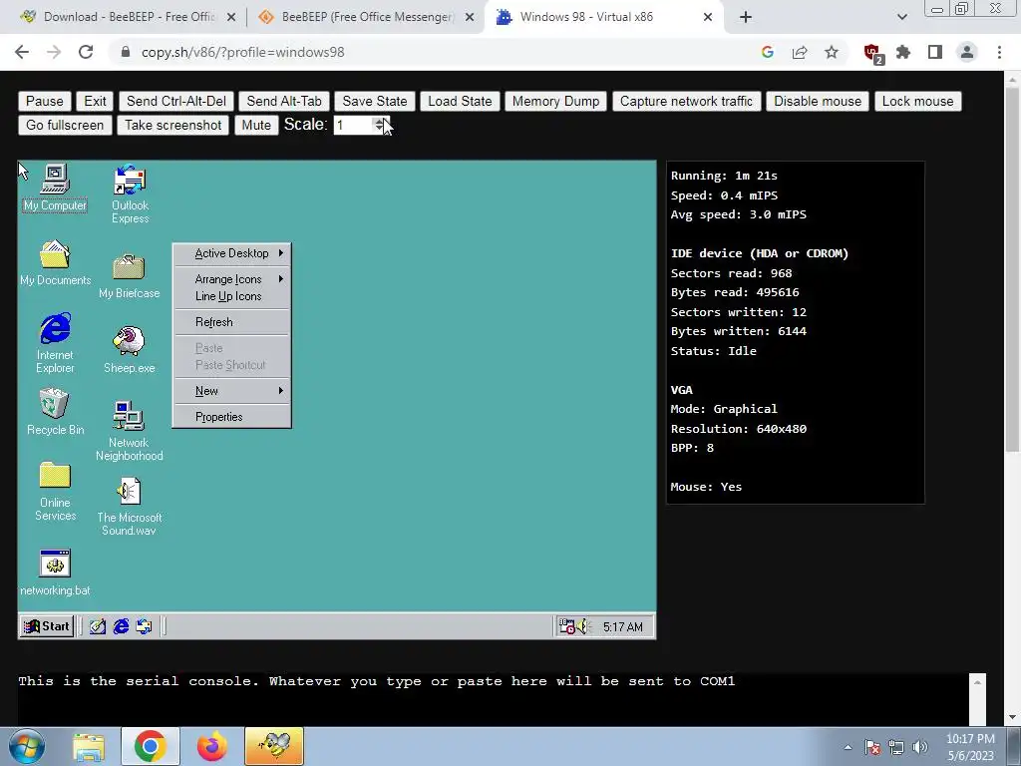
Task: Choose Refresh in the desktop context menu
Action: click(x=231, y=322)
